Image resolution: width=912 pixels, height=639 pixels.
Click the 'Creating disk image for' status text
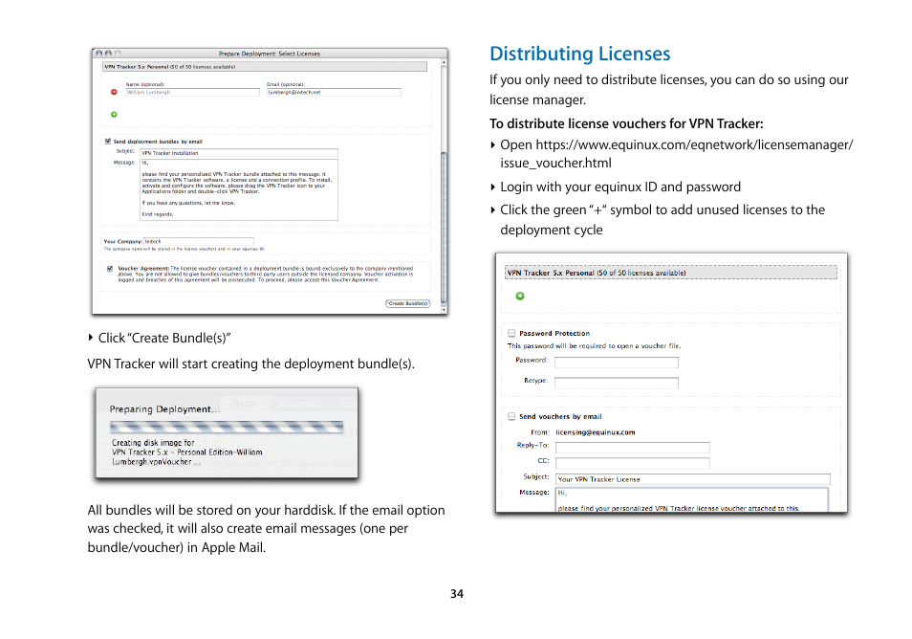click(x=153, y=442)
